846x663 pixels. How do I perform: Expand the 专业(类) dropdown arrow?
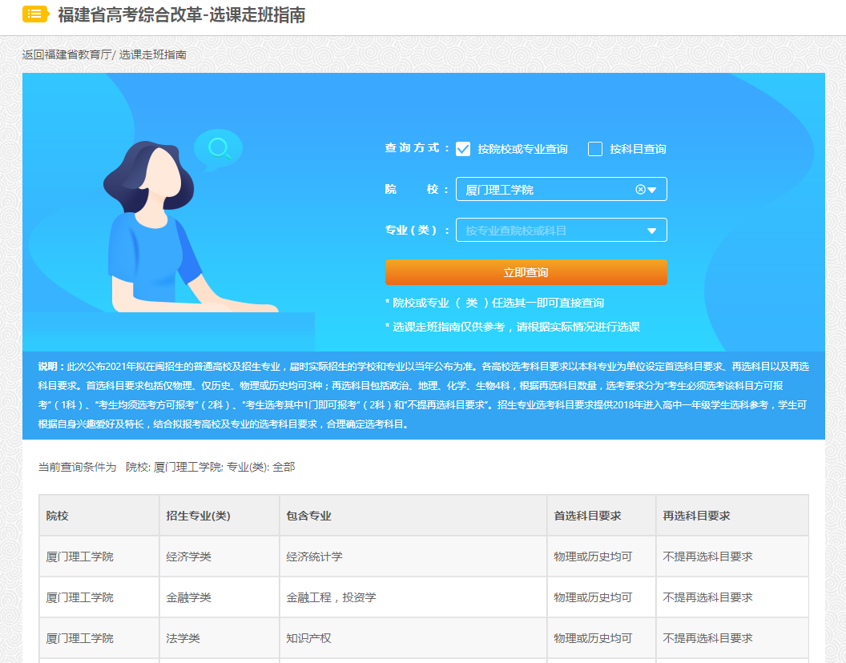click(652, 231)
